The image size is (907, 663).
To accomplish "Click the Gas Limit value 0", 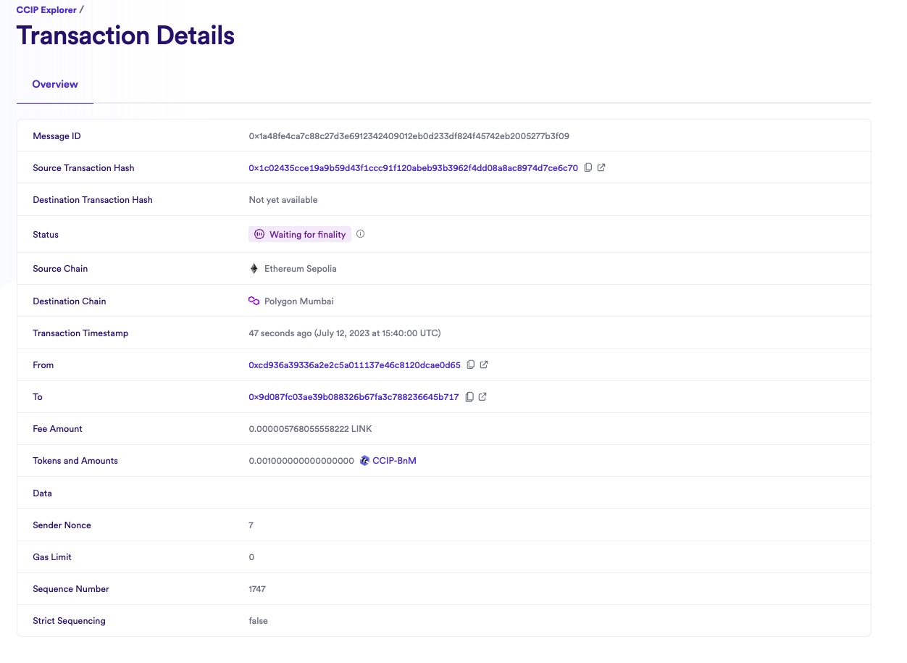I will point(251,557).
